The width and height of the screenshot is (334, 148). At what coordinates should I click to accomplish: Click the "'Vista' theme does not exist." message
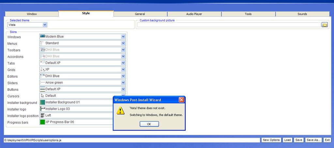147,108
